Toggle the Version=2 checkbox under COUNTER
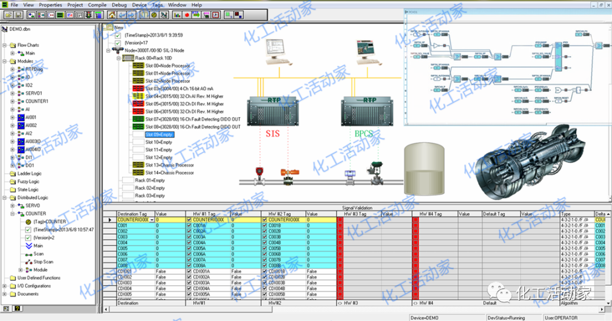This screenshot has height=321, width=612. click(28, 238)
